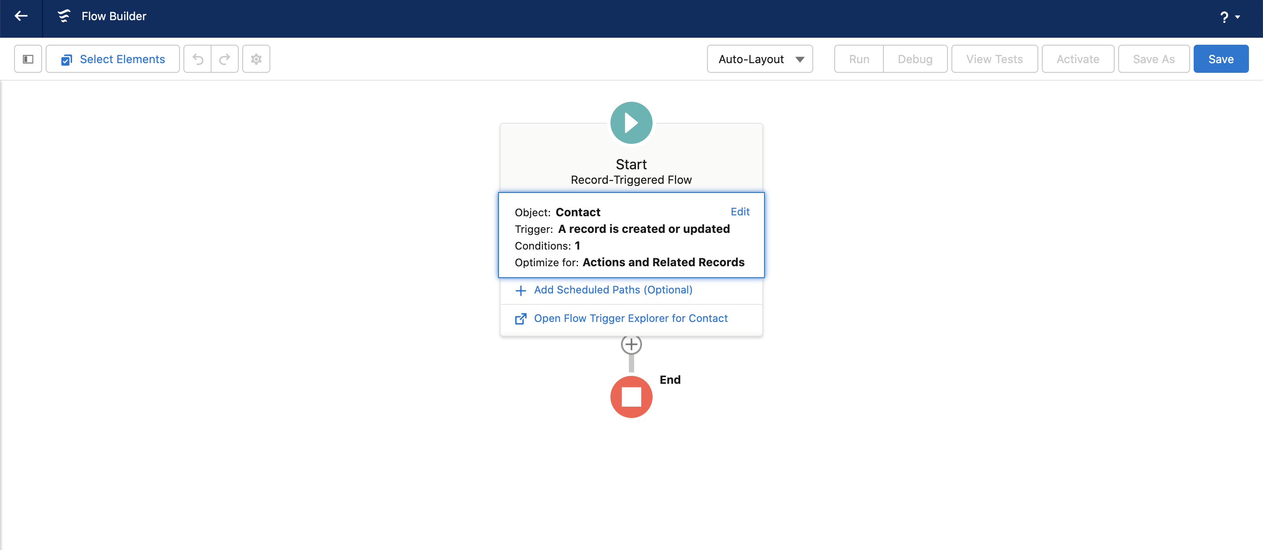Click the Trigger: record created or updated line
Screen dimensions: 1263x550
pos(622,229)
